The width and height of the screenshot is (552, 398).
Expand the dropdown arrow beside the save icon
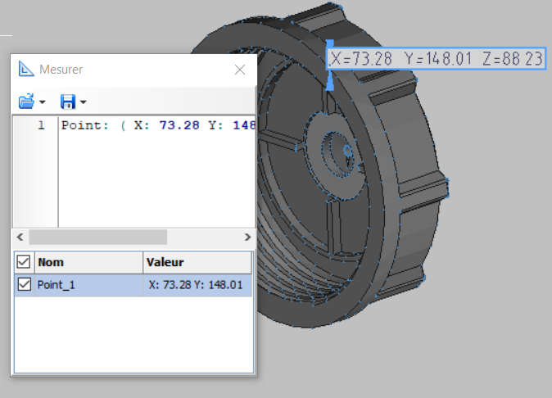[83, 102]
